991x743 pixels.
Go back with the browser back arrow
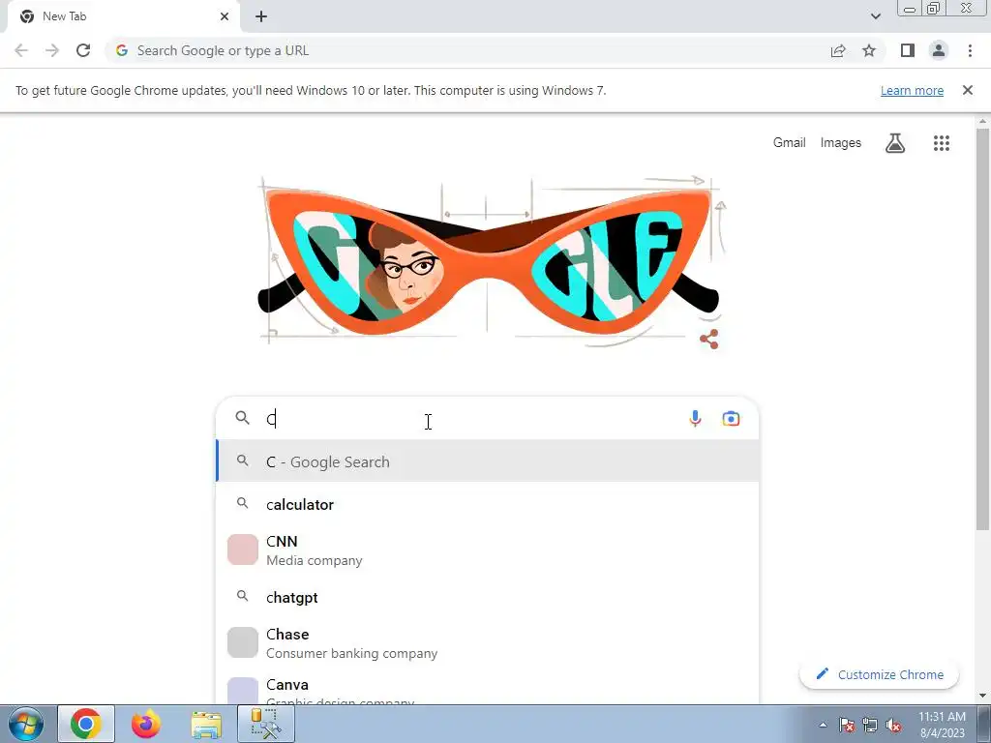pyautogui.click(x=21, y=50)
